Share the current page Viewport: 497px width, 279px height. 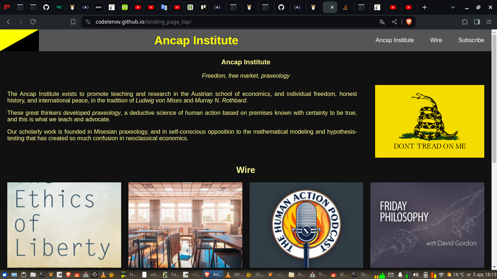coord(394,22)
